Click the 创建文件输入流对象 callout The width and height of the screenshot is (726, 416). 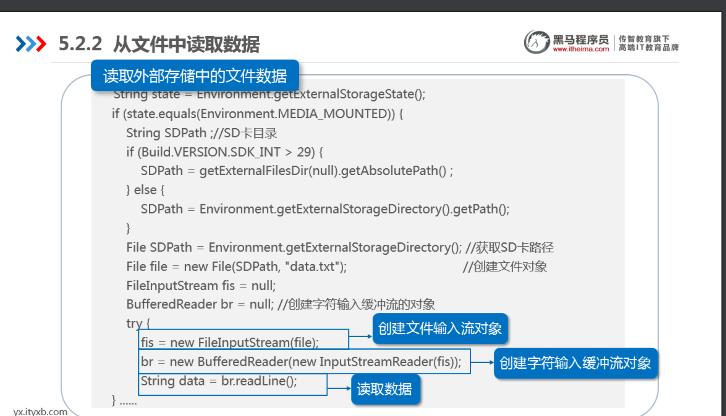click(x=440, y=328)
